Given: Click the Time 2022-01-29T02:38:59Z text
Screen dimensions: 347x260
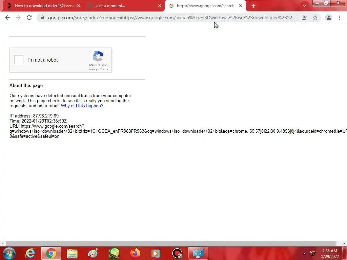Looking at the screenshot, I should (x=38, y=121).
